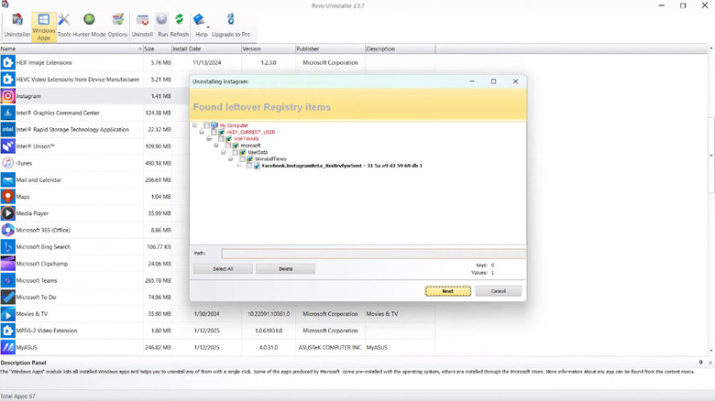
Task: Activate Hunter Mode from the toolbar
Action: click(89, 26)
